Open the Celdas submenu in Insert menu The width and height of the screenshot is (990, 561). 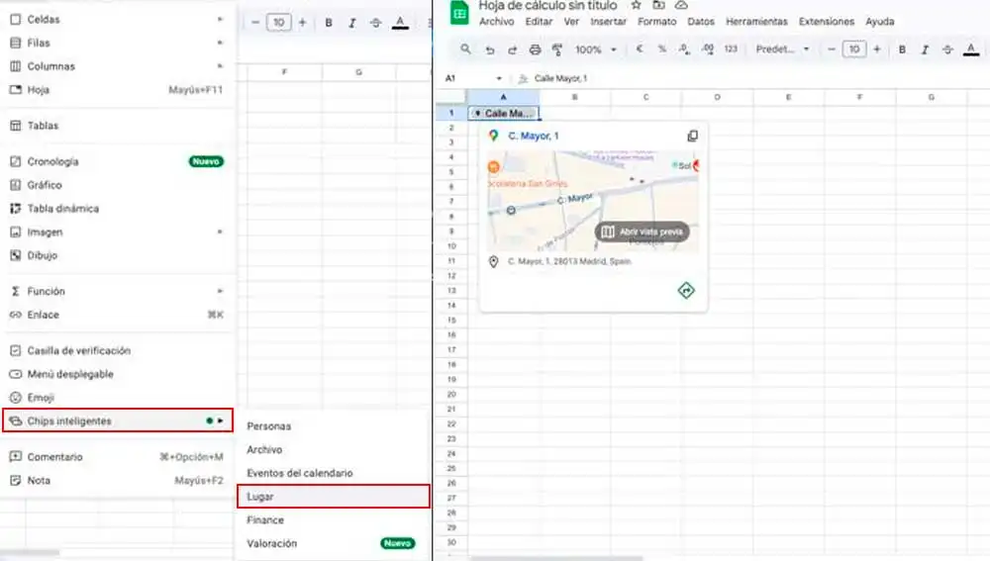117,20
